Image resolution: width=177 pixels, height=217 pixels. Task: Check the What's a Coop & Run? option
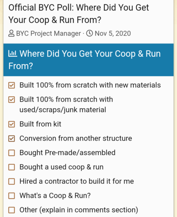pos(12,196)
